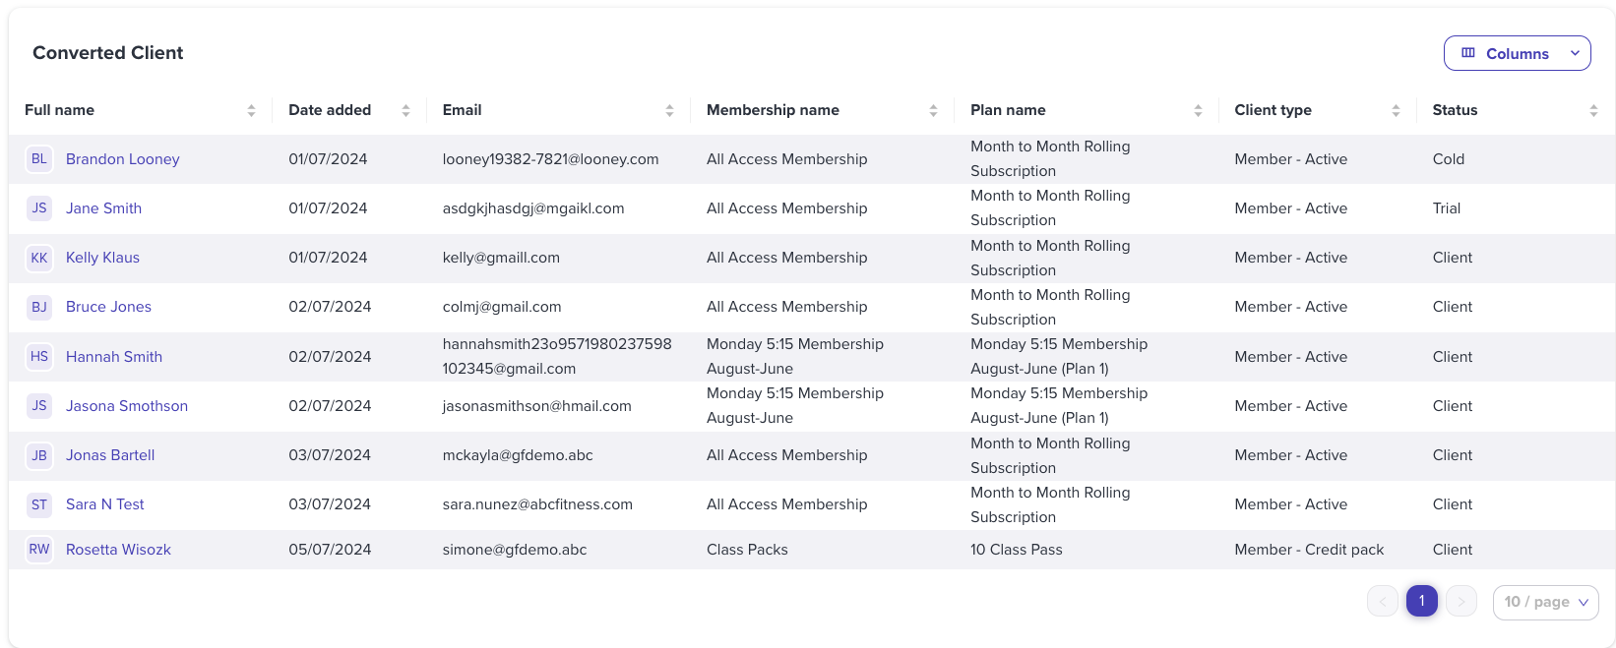Click the RW avatar badge
Image resolution: width=1616 pixels, height=648 pixels.
pos(39,549)
